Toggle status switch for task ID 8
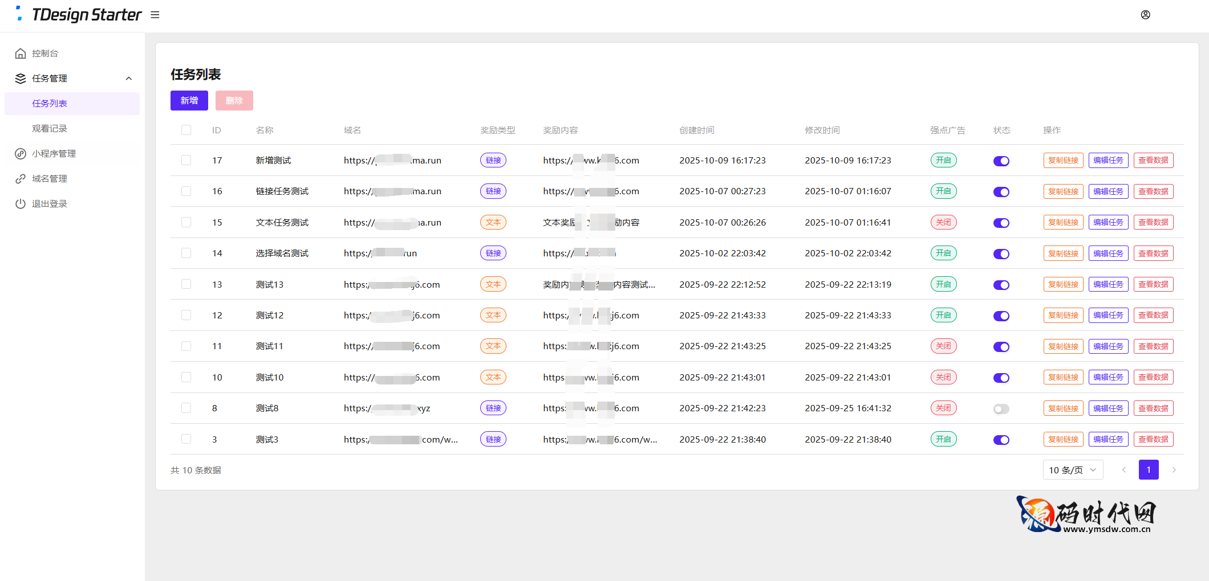Image resolution: width=1209 pixels, height=581 pixels. tap(1001, 409)
